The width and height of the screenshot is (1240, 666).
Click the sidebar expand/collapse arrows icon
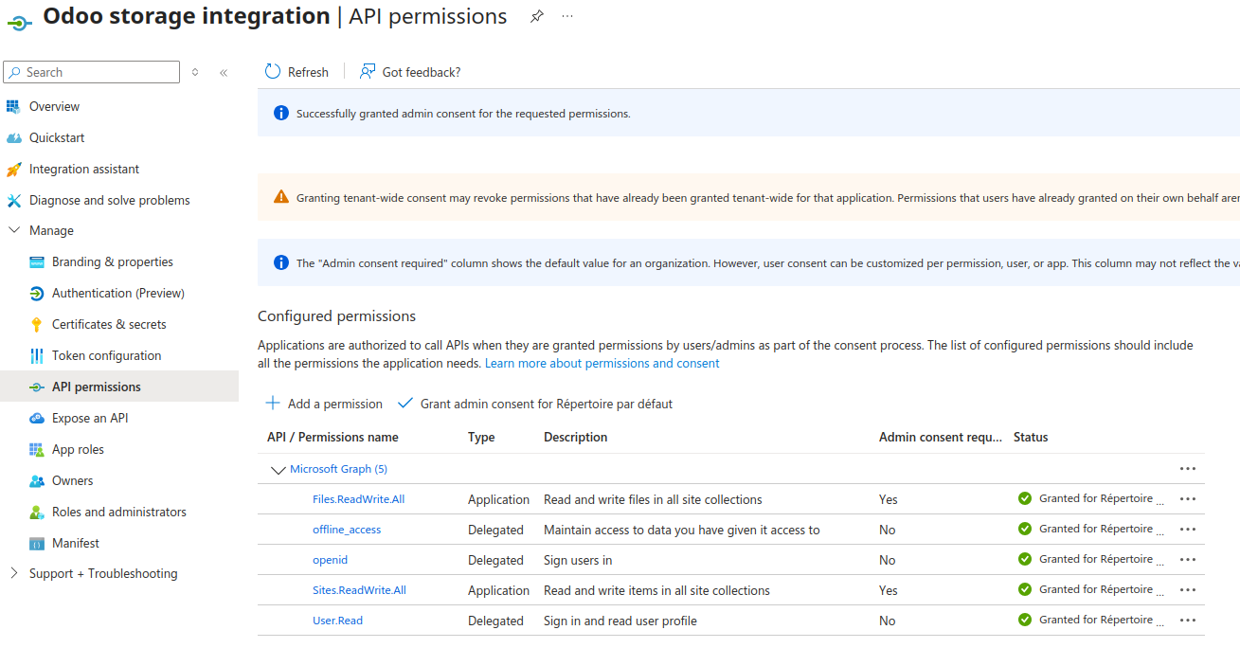pyautogui.click(x=195, y=72)
